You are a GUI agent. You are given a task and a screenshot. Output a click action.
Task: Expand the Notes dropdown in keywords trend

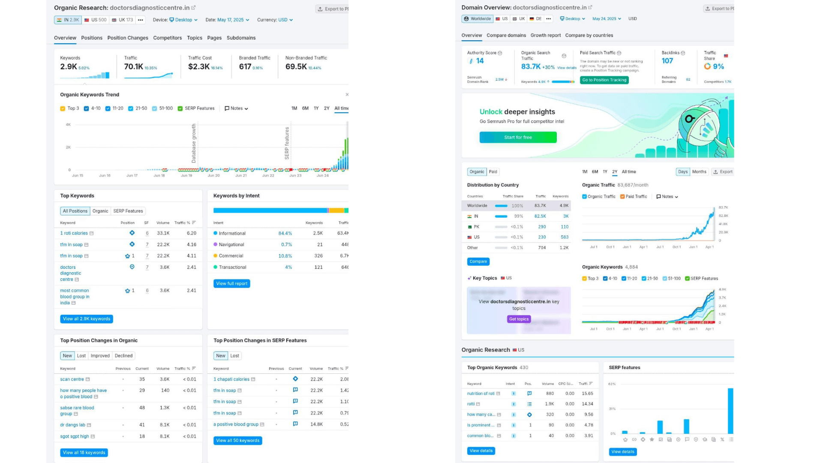[x=236, y=108]
